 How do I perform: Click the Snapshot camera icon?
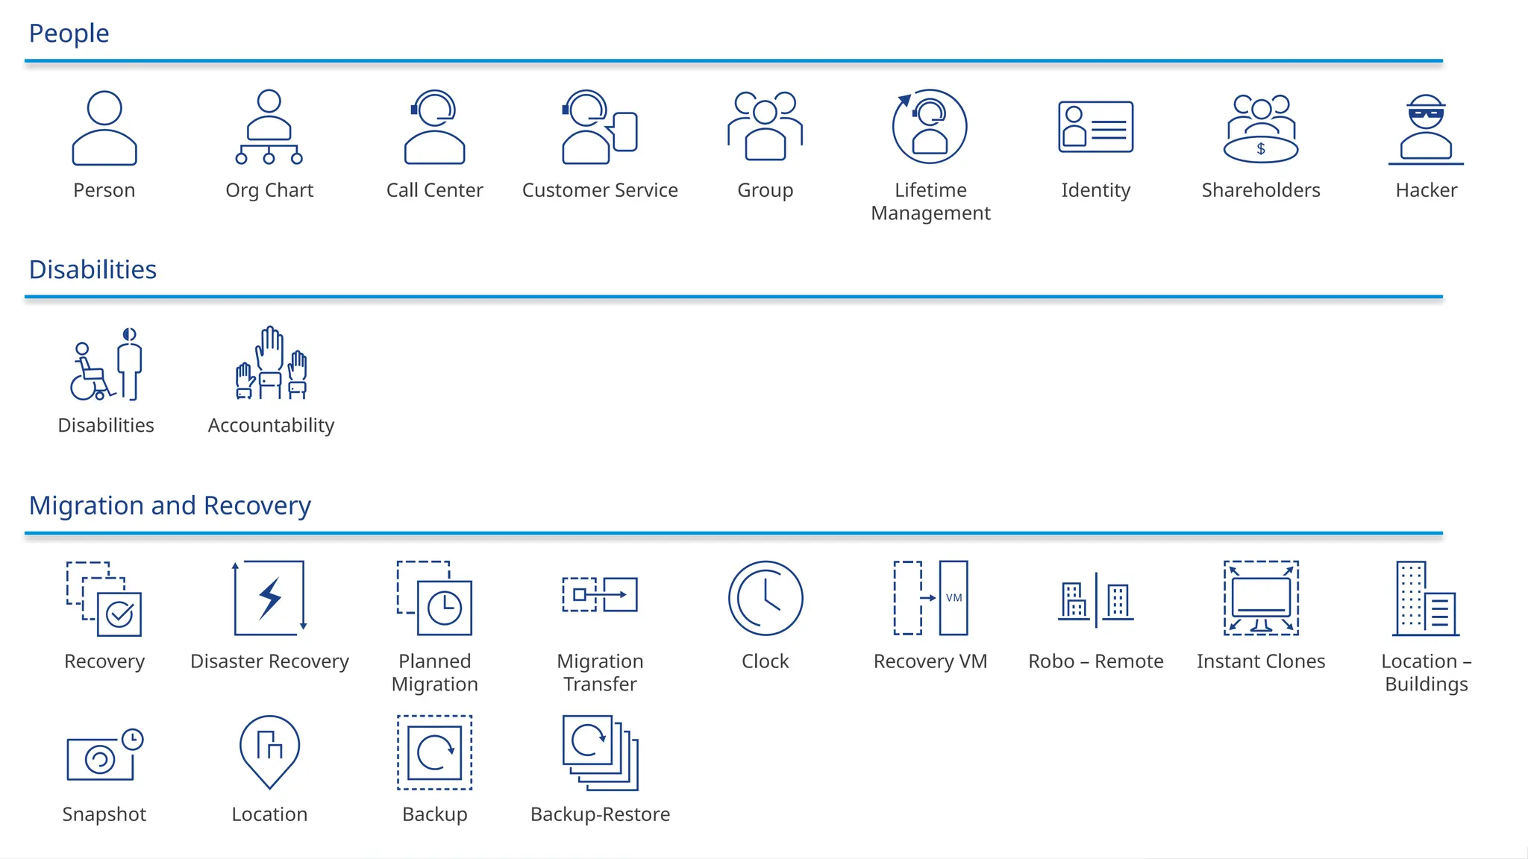[x=105, y=755]
